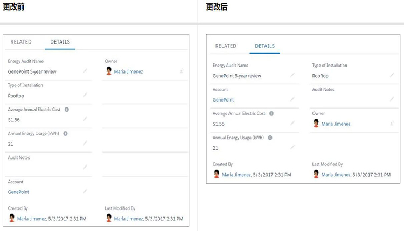Screen dimensions: 404x231
Task: Click '21' usage value in after panel
Action: pos(215,148)
